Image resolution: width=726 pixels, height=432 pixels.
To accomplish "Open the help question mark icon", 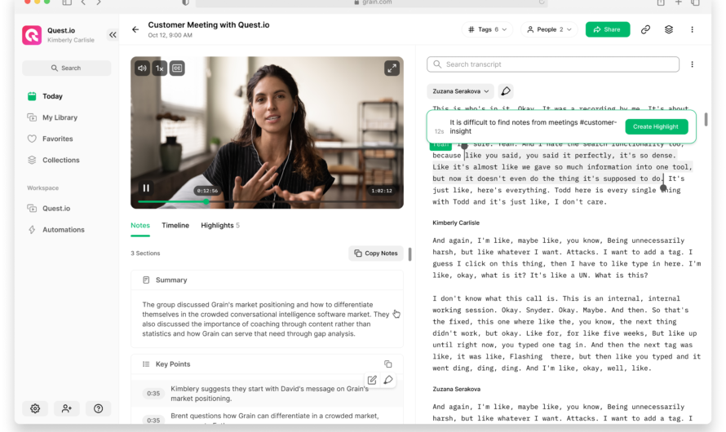I will tap(98, 408).
